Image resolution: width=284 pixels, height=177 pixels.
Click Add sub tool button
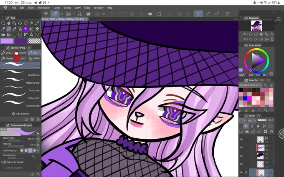pos(20,114)
